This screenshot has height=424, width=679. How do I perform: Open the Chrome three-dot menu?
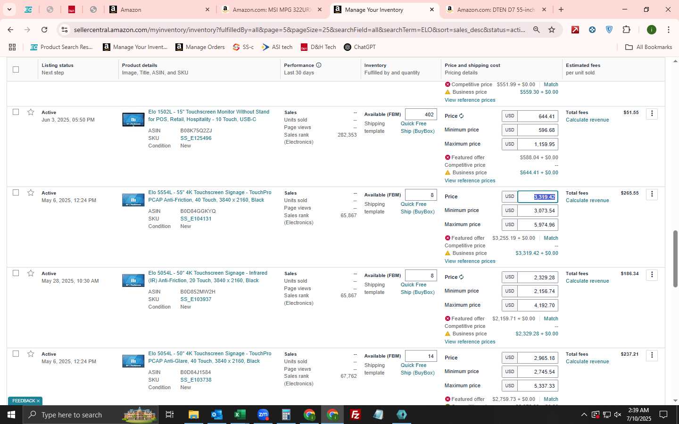click(x=668, y=30)
